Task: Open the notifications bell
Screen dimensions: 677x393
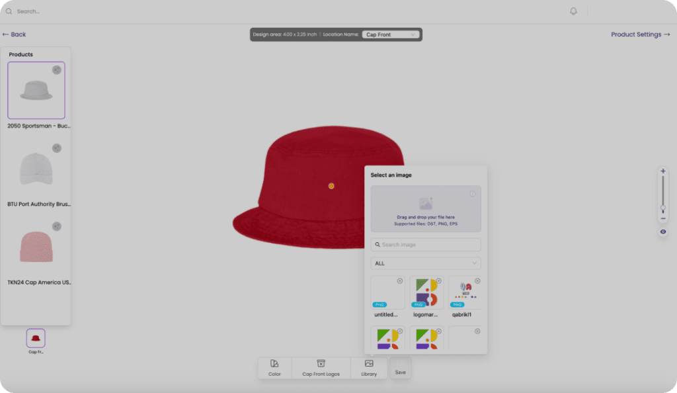Action: coord(573,11)
